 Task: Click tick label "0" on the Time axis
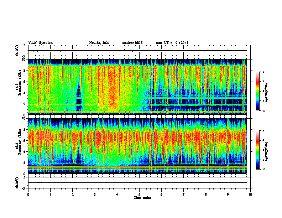click(28, 194)
